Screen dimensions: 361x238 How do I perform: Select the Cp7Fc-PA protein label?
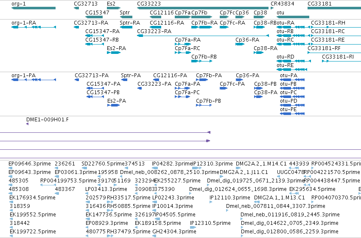[x=232, y=84]
